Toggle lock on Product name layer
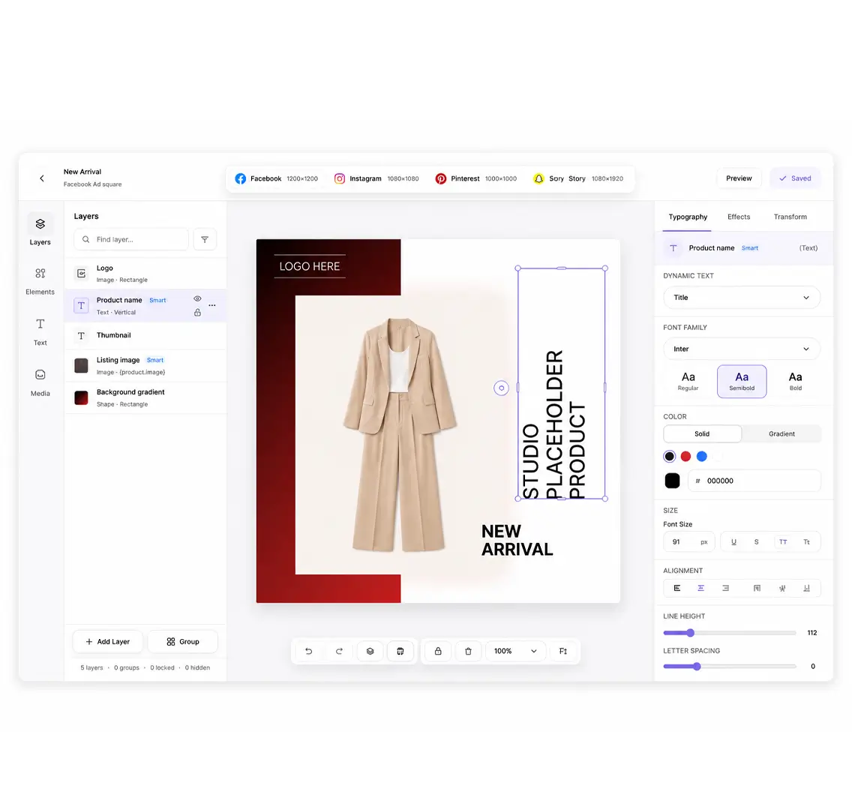The height and width of the screenshot is (792, 852). click(197, 312)
